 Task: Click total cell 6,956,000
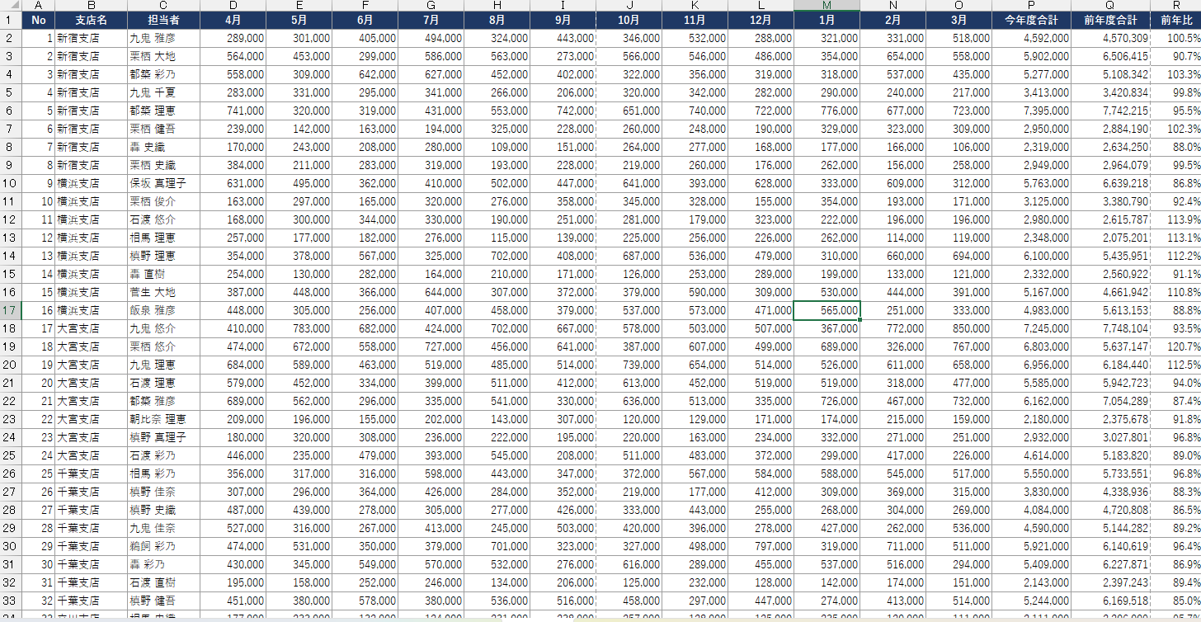[x=1031, y=365]
